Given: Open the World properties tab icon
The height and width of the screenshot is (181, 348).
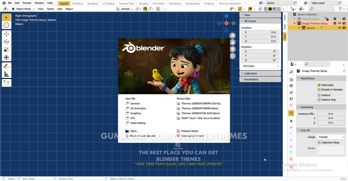Looking at the screenshot, I should [x=291, y=105].
